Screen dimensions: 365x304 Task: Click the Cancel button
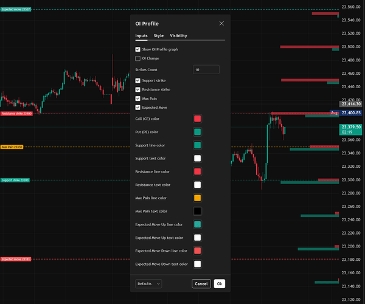pos(201,284)
